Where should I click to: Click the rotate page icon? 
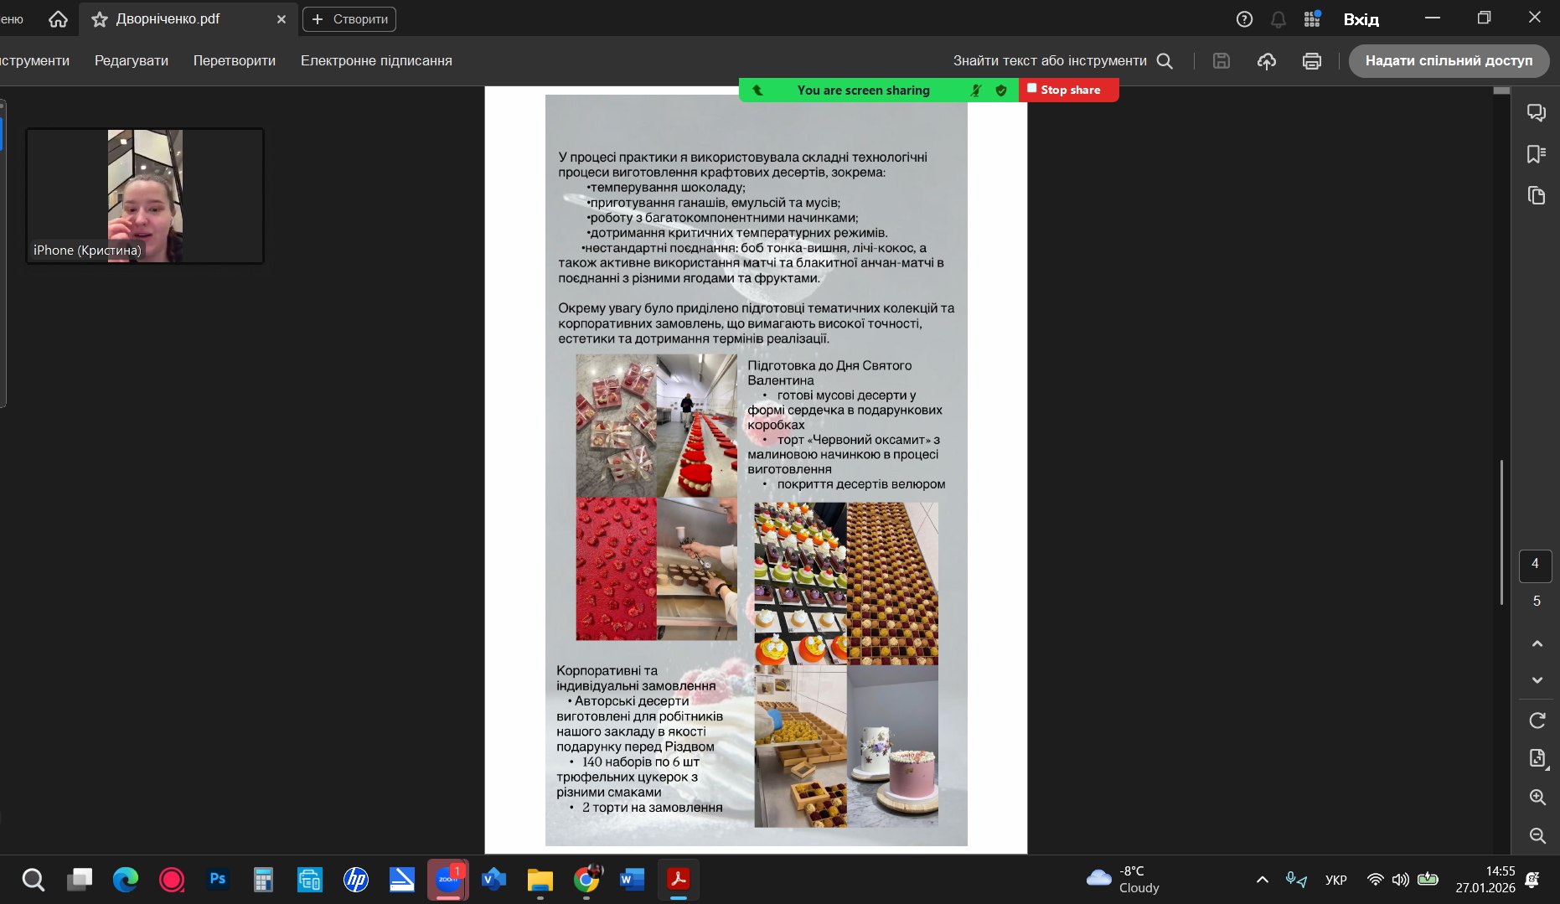1537,721
